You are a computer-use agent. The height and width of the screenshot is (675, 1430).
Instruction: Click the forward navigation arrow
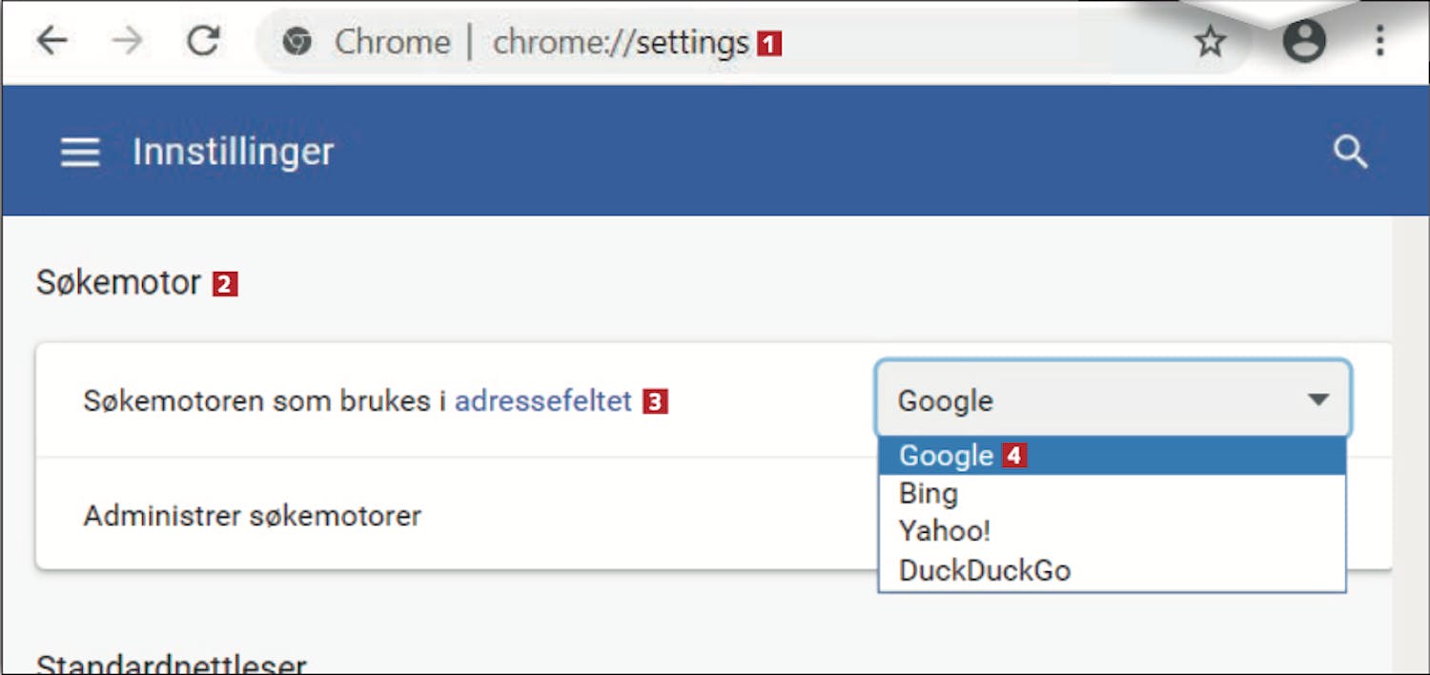[x=127, y=41]
